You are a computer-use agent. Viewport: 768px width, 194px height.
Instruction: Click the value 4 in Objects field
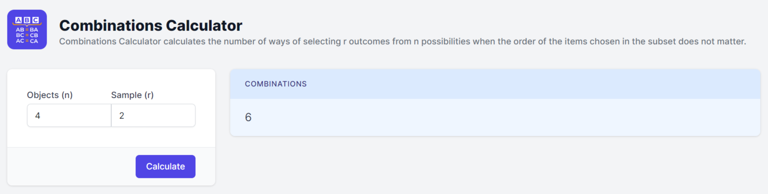coord(38,116)
